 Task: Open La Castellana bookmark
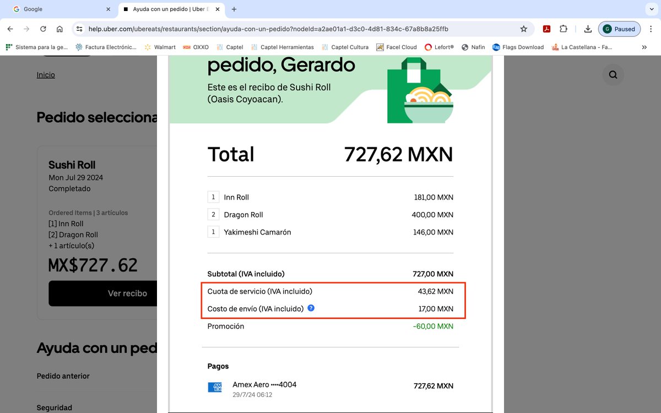click(582, 47)
